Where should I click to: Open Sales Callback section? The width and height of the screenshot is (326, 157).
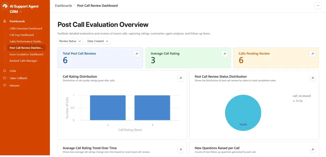tap(18, 78)
